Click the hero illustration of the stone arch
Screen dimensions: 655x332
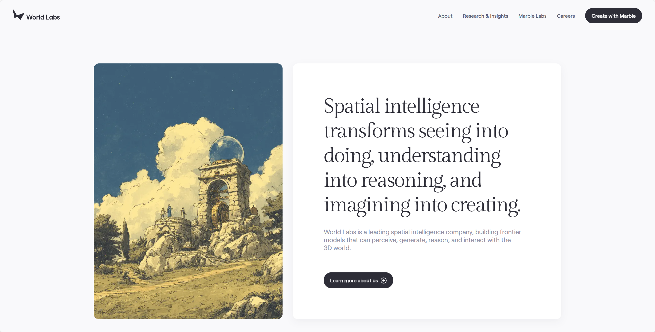click(188, 191)
